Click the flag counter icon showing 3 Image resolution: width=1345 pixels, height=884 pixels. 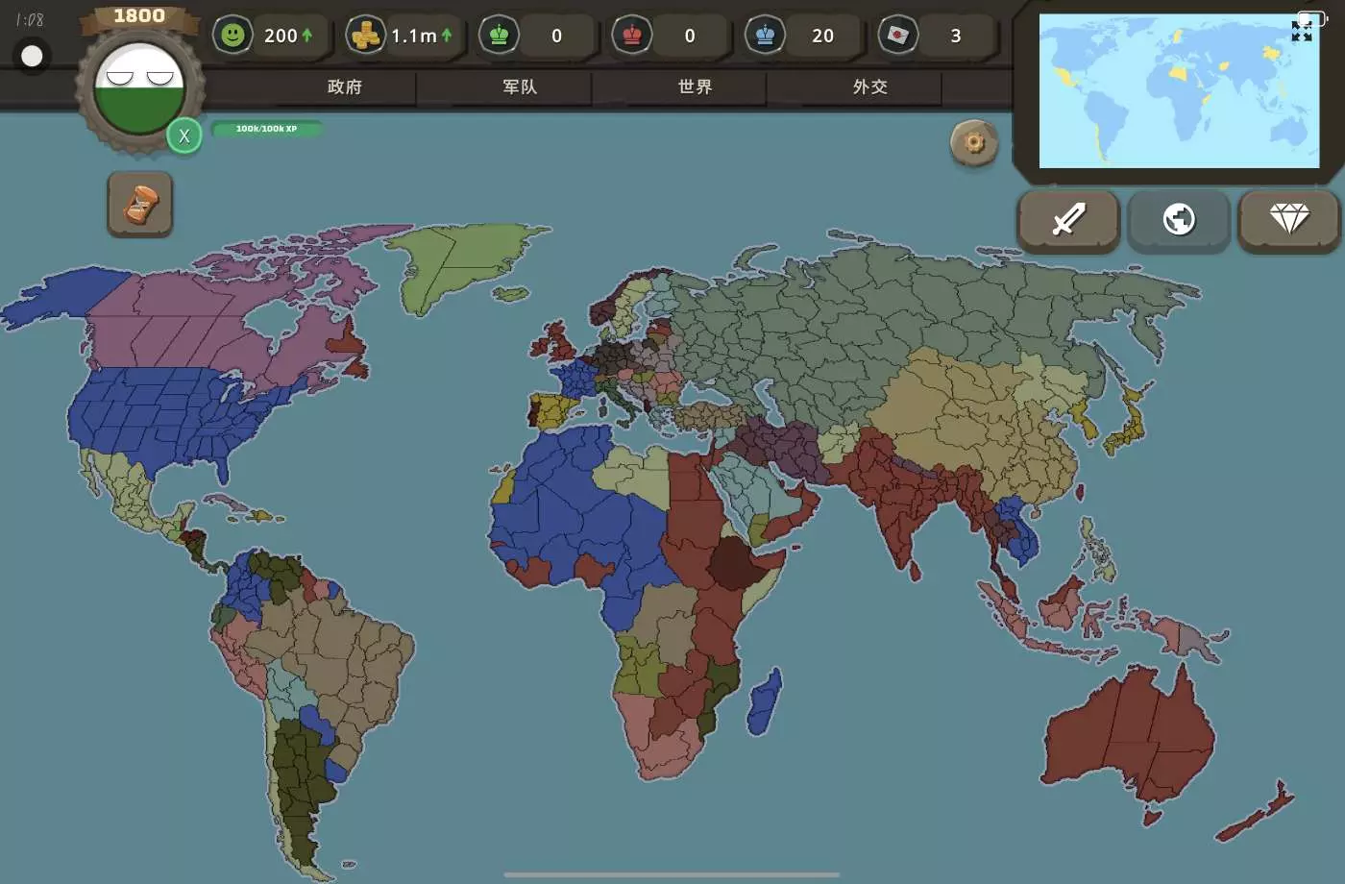898,36
